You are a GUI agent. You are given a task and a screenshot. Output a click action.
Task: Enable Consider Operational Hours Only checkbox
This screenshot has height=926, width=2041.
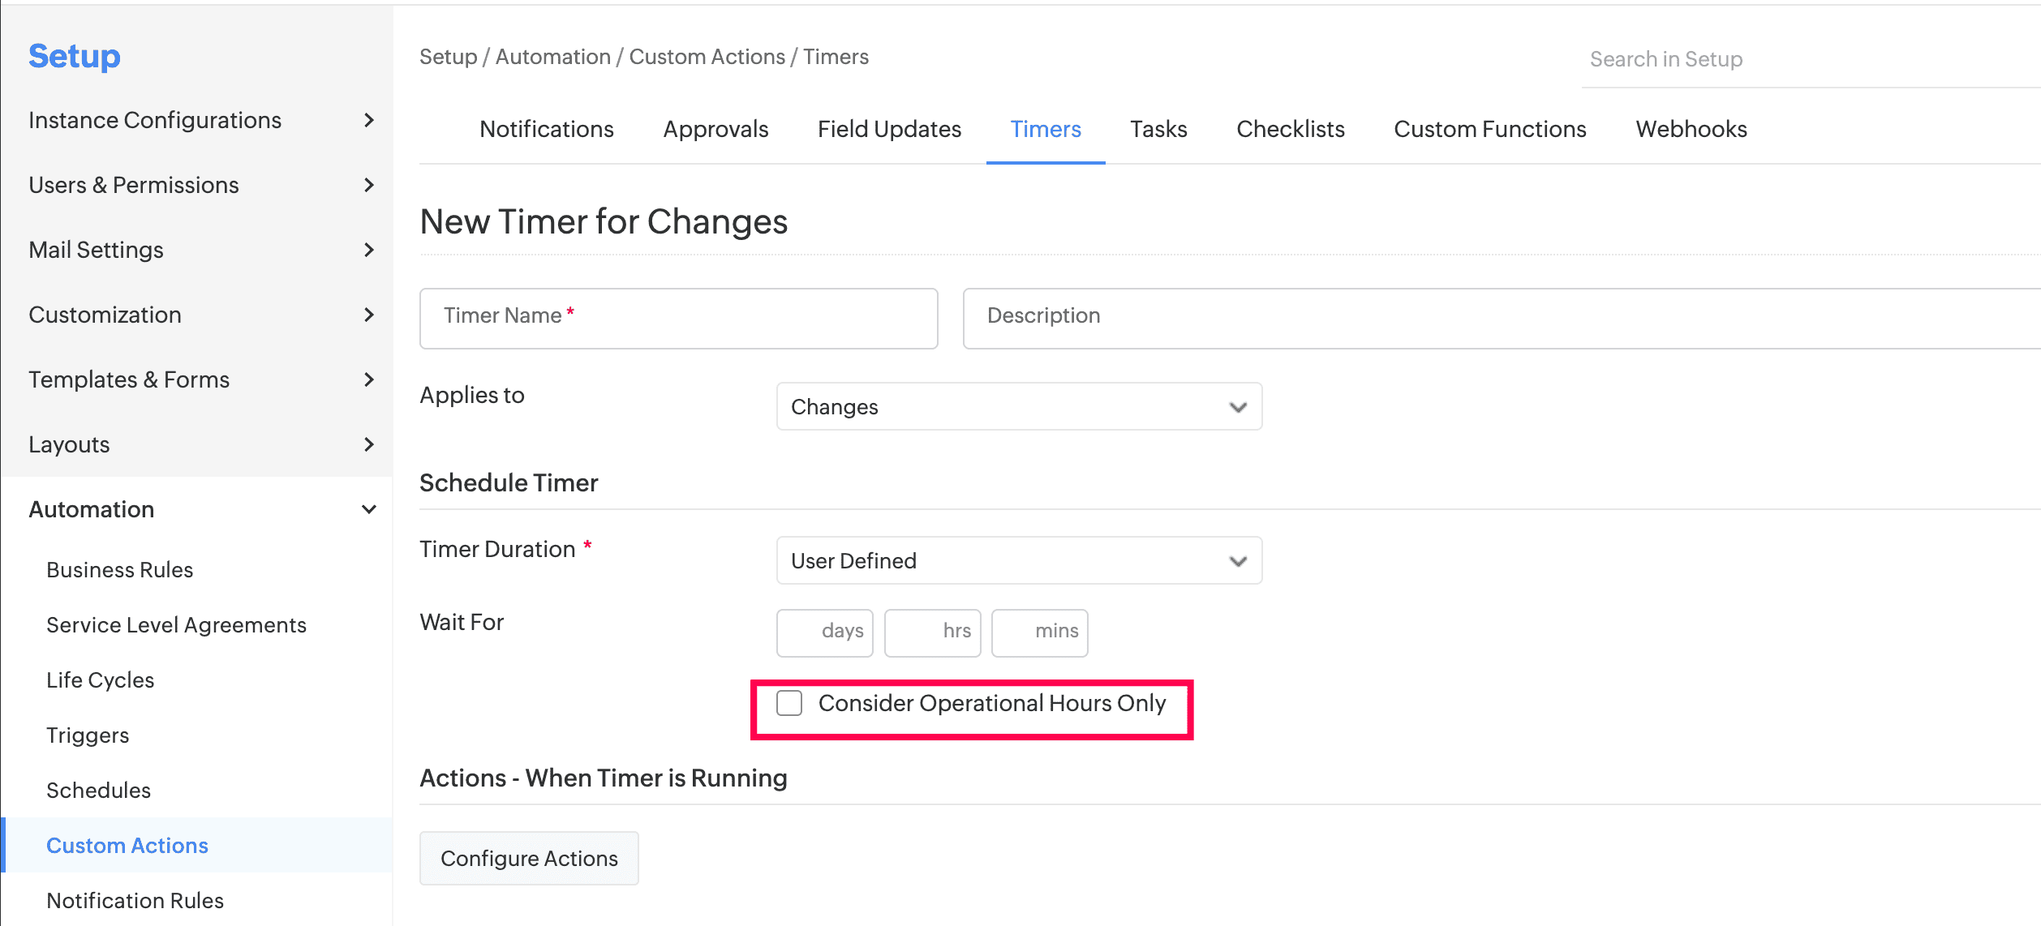coord(788,703)
